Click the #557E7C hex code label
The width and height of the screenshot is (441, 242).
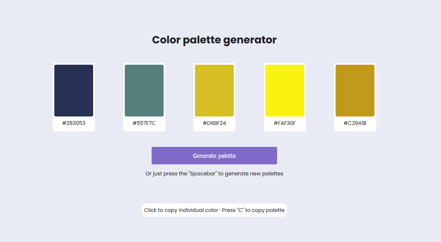(x=144, y=123)
